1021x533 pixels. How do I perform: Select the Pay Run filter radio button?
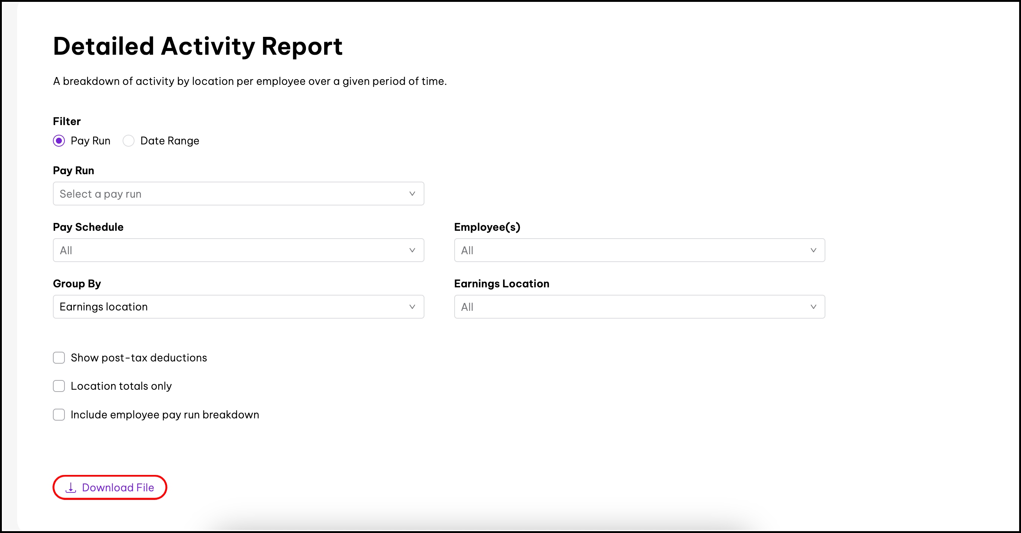point(59,141)
